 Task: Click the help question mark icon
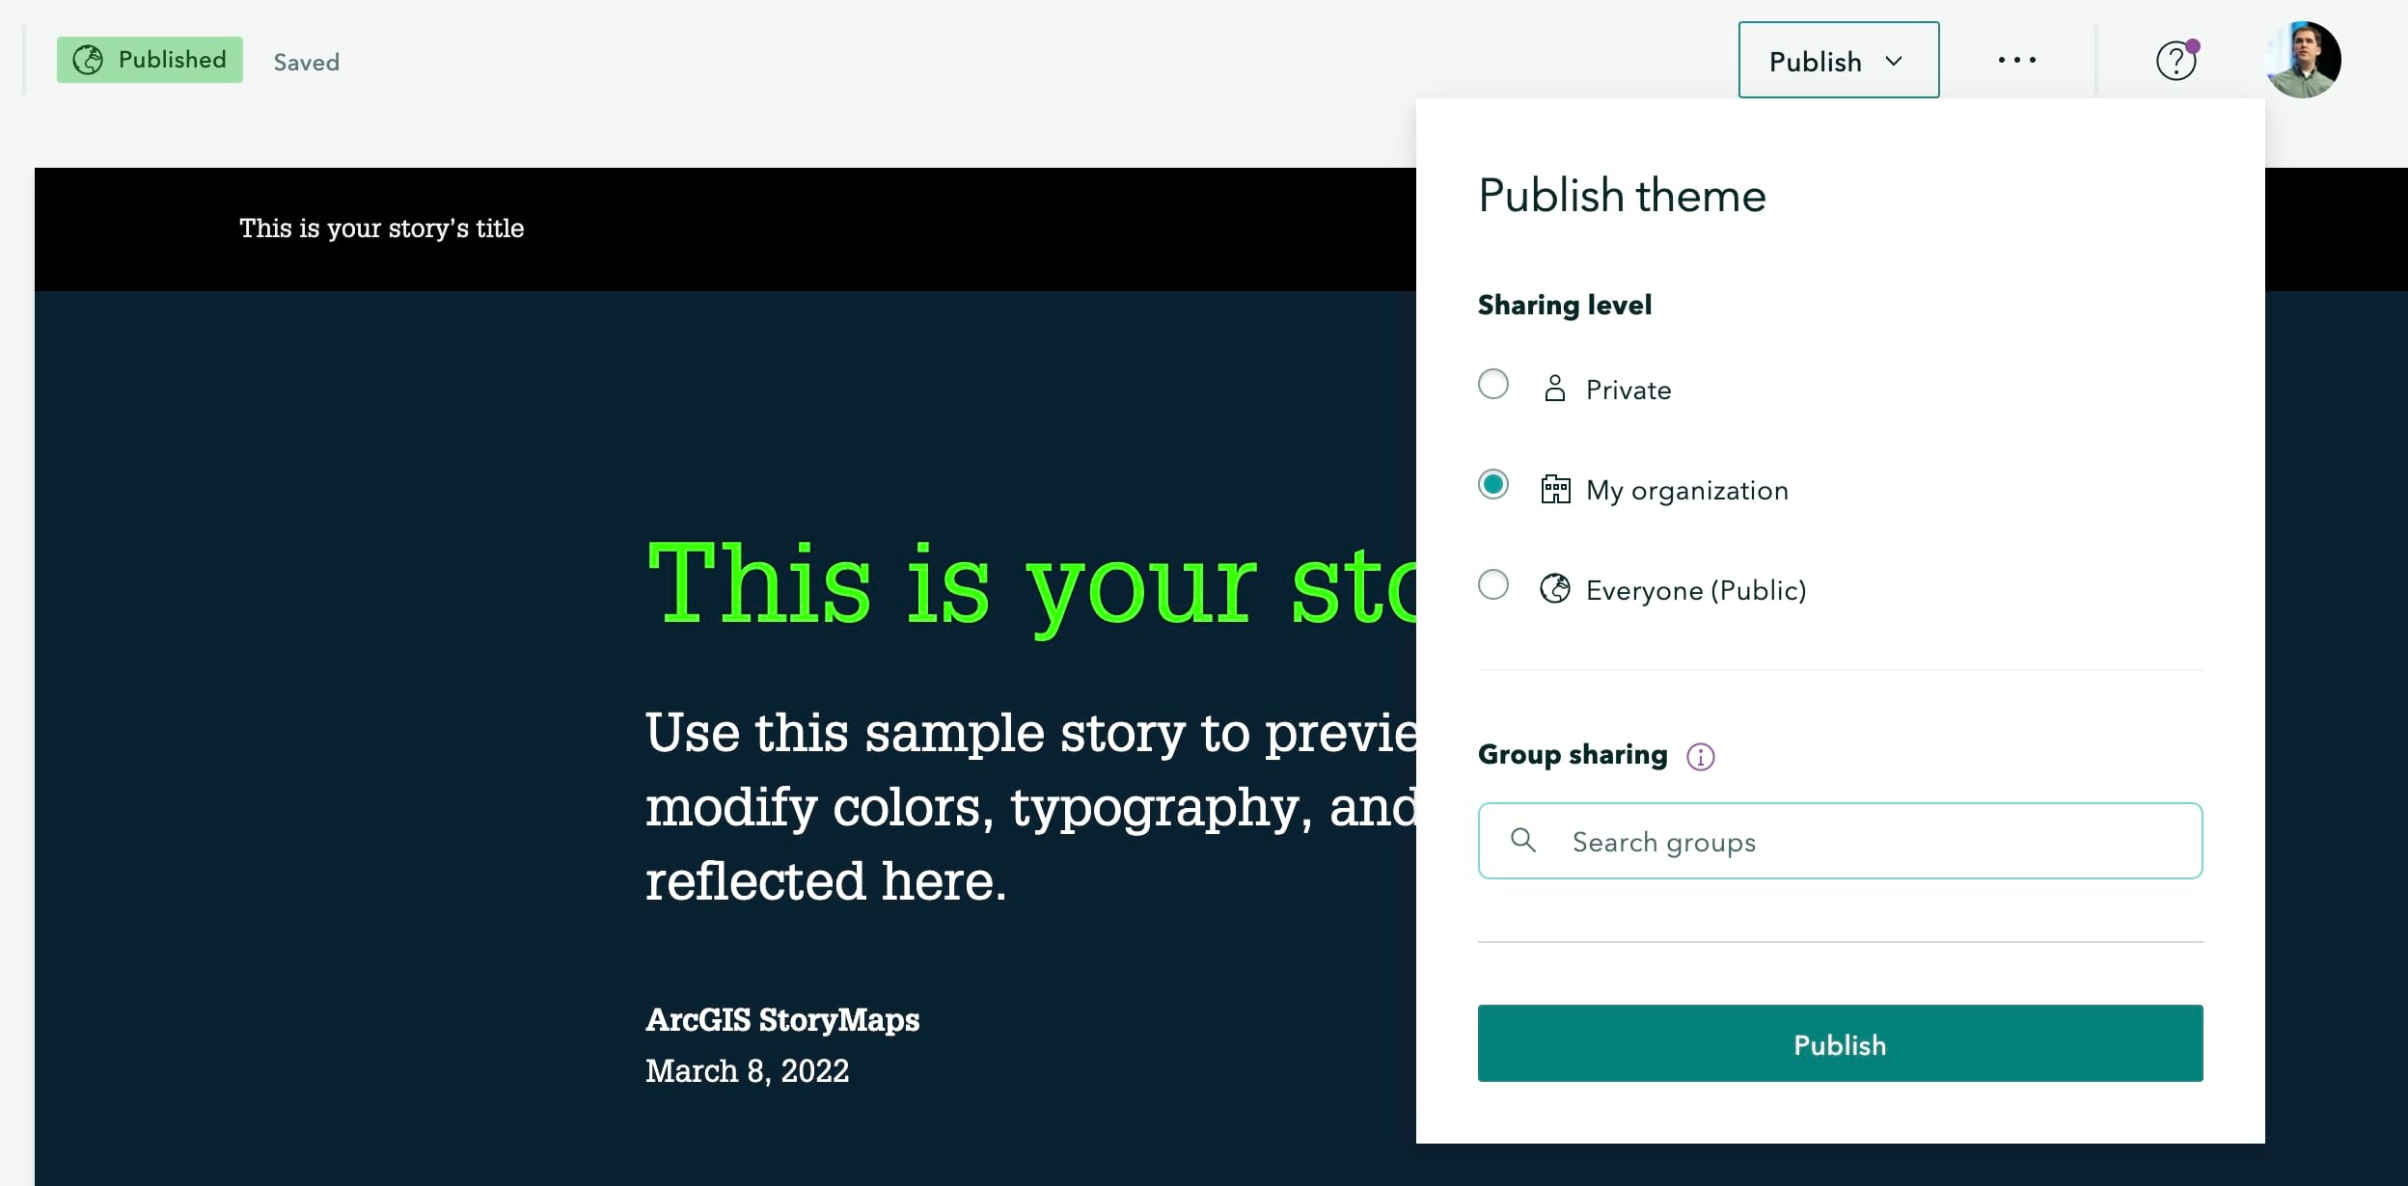(2177, 60)
